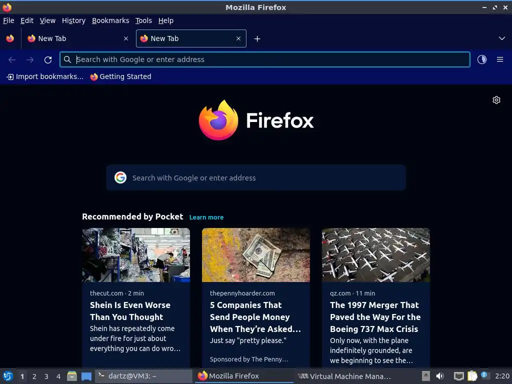Click the search magnifier icon in address bar
The height and width of the screenshot is (384, 512).
click(x=67, y=59)
